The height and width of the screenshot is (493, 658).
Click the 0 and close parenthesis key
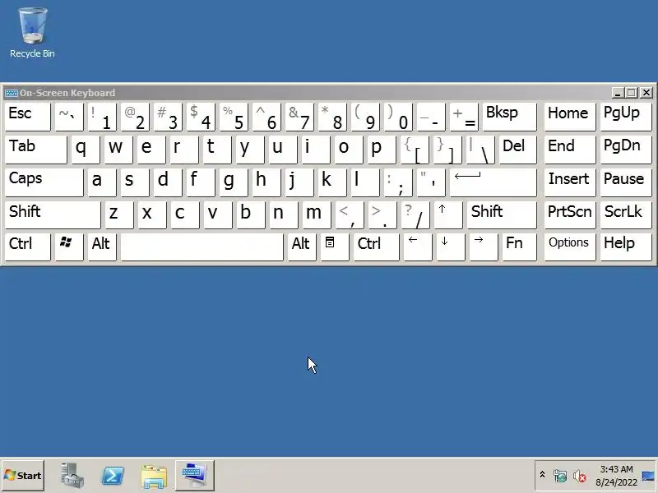[x=398, y=117]
